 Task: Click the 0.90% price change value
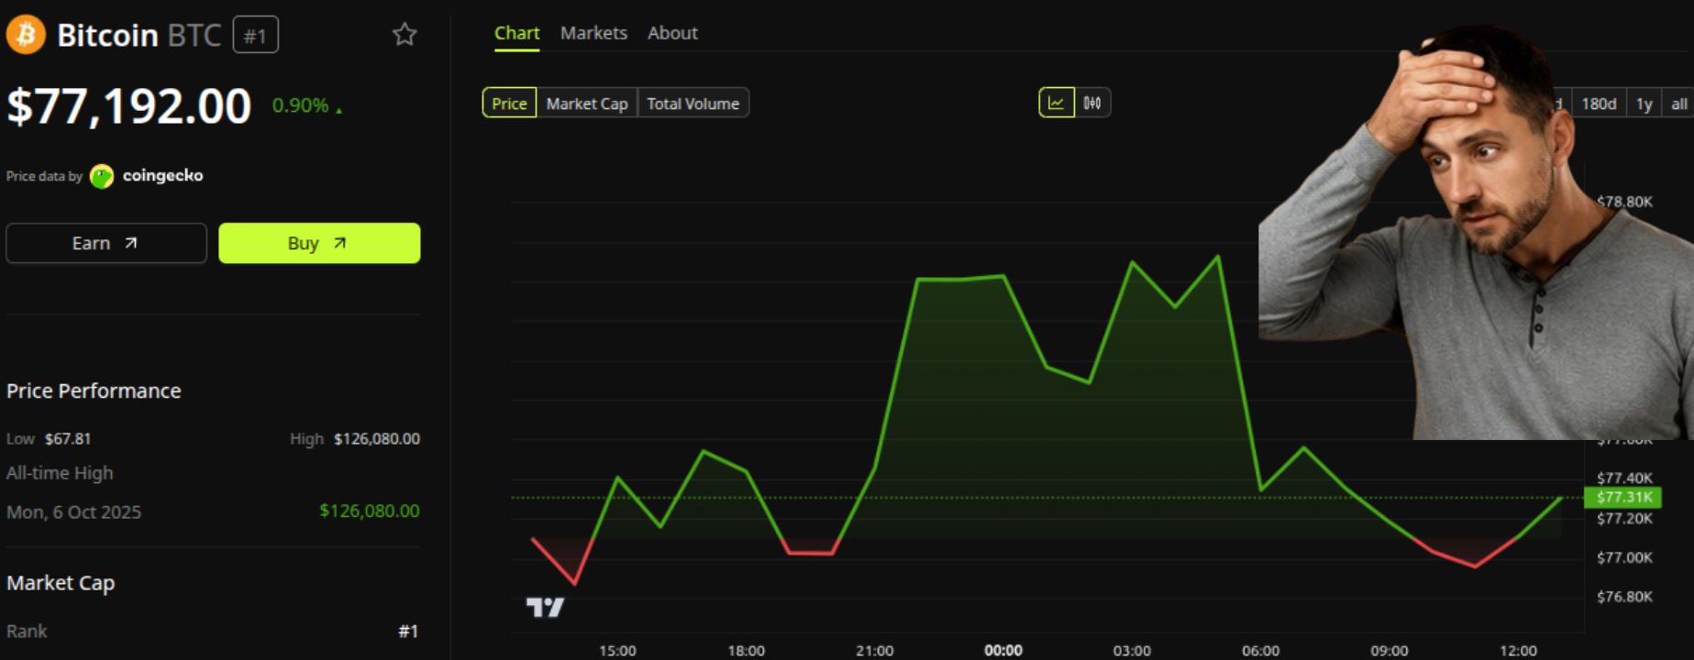pyautogui.click(x=300, y=105)
